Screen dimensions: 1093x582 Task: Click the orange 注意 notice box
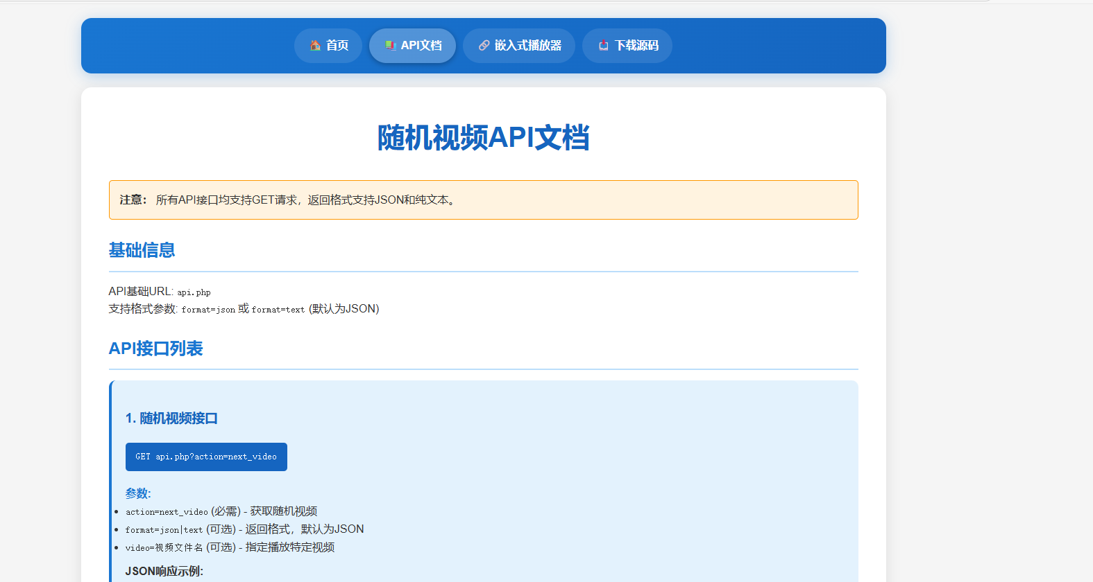click(483, 200)
